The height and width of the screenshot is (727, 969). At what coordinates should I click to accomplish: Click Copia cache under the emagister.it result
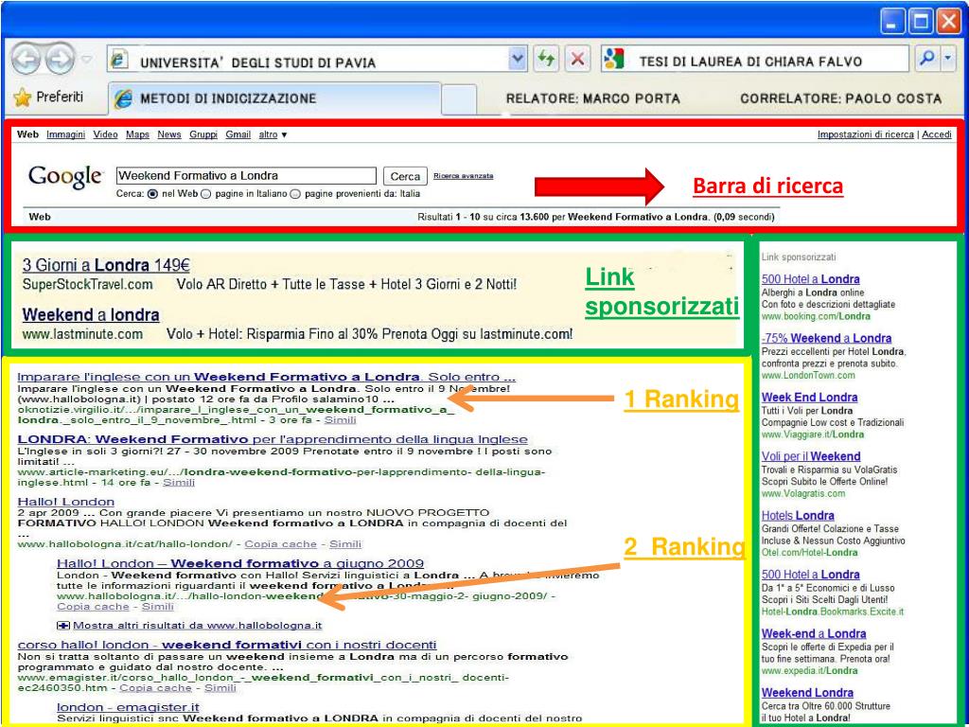click(x=155, y=687)
